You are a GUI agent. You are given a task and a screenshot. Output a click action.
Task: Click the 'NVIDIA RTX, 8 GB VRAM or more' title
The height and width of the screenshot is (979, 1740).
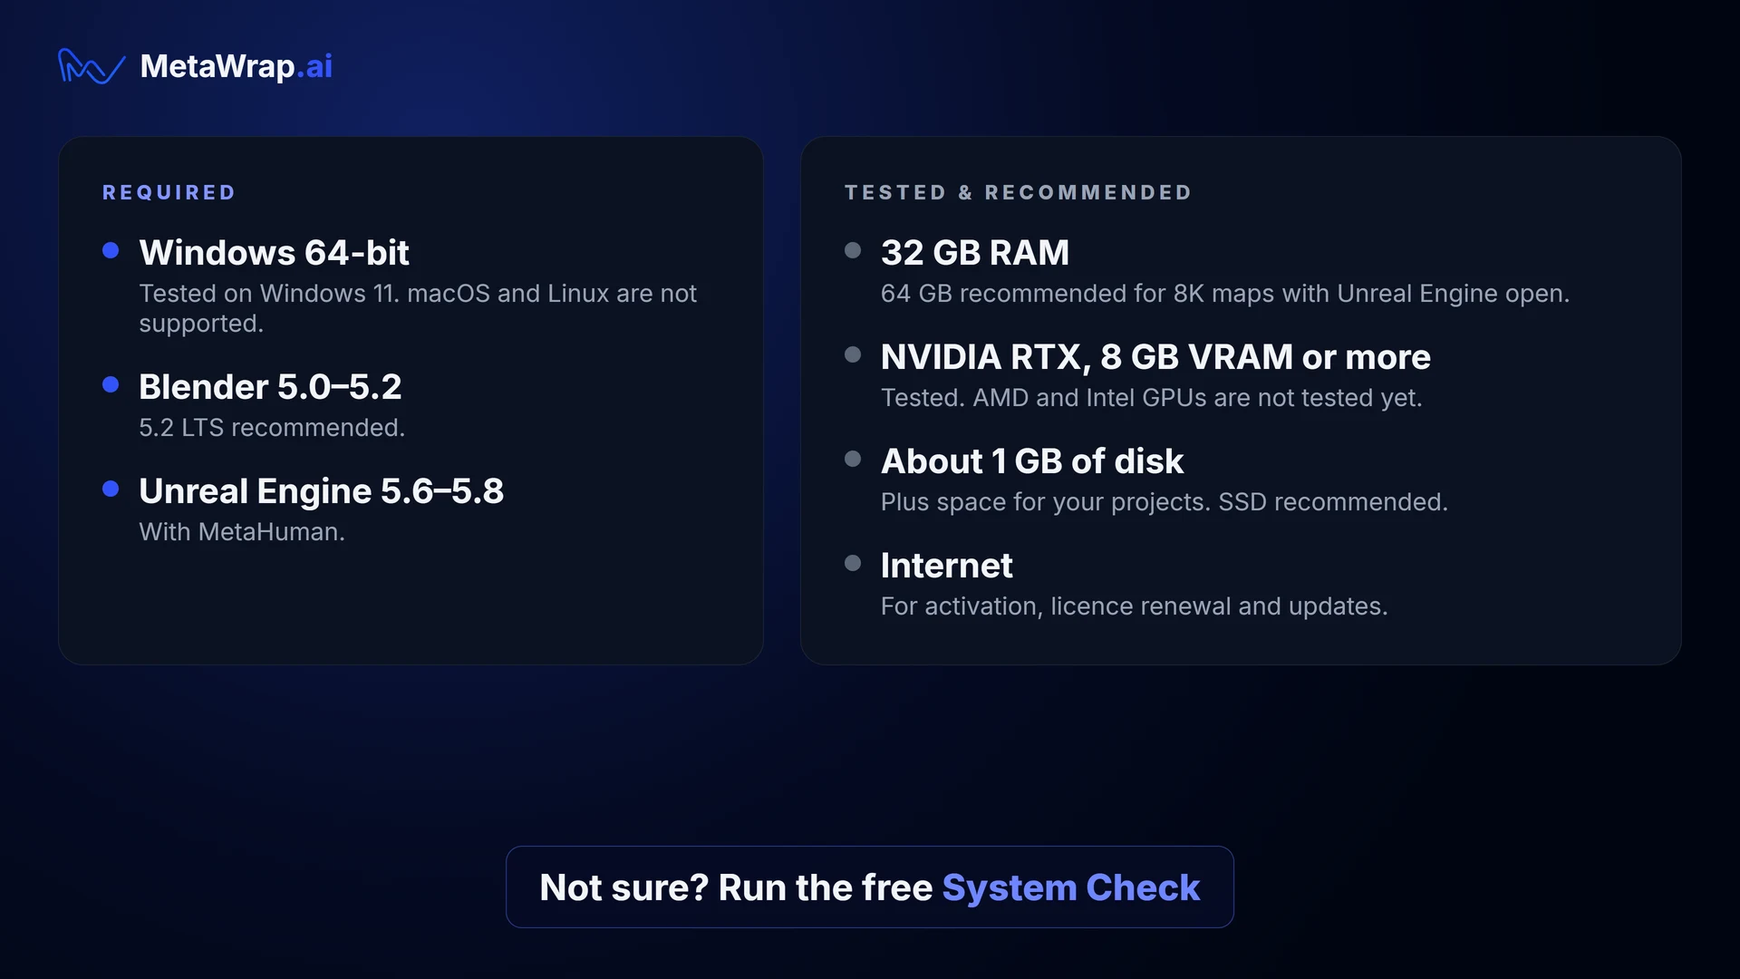point(1155,357)
